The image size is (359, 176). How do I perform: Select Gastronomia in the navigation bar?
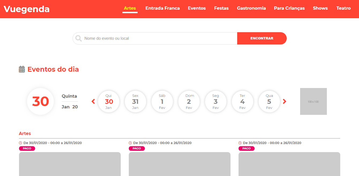coord(251,8)
